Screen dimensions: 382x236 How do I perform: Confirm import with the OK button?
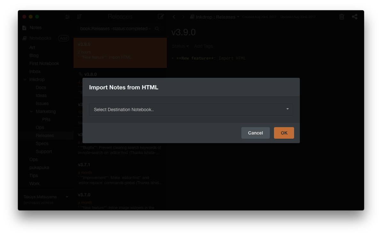tap(284, 133)
